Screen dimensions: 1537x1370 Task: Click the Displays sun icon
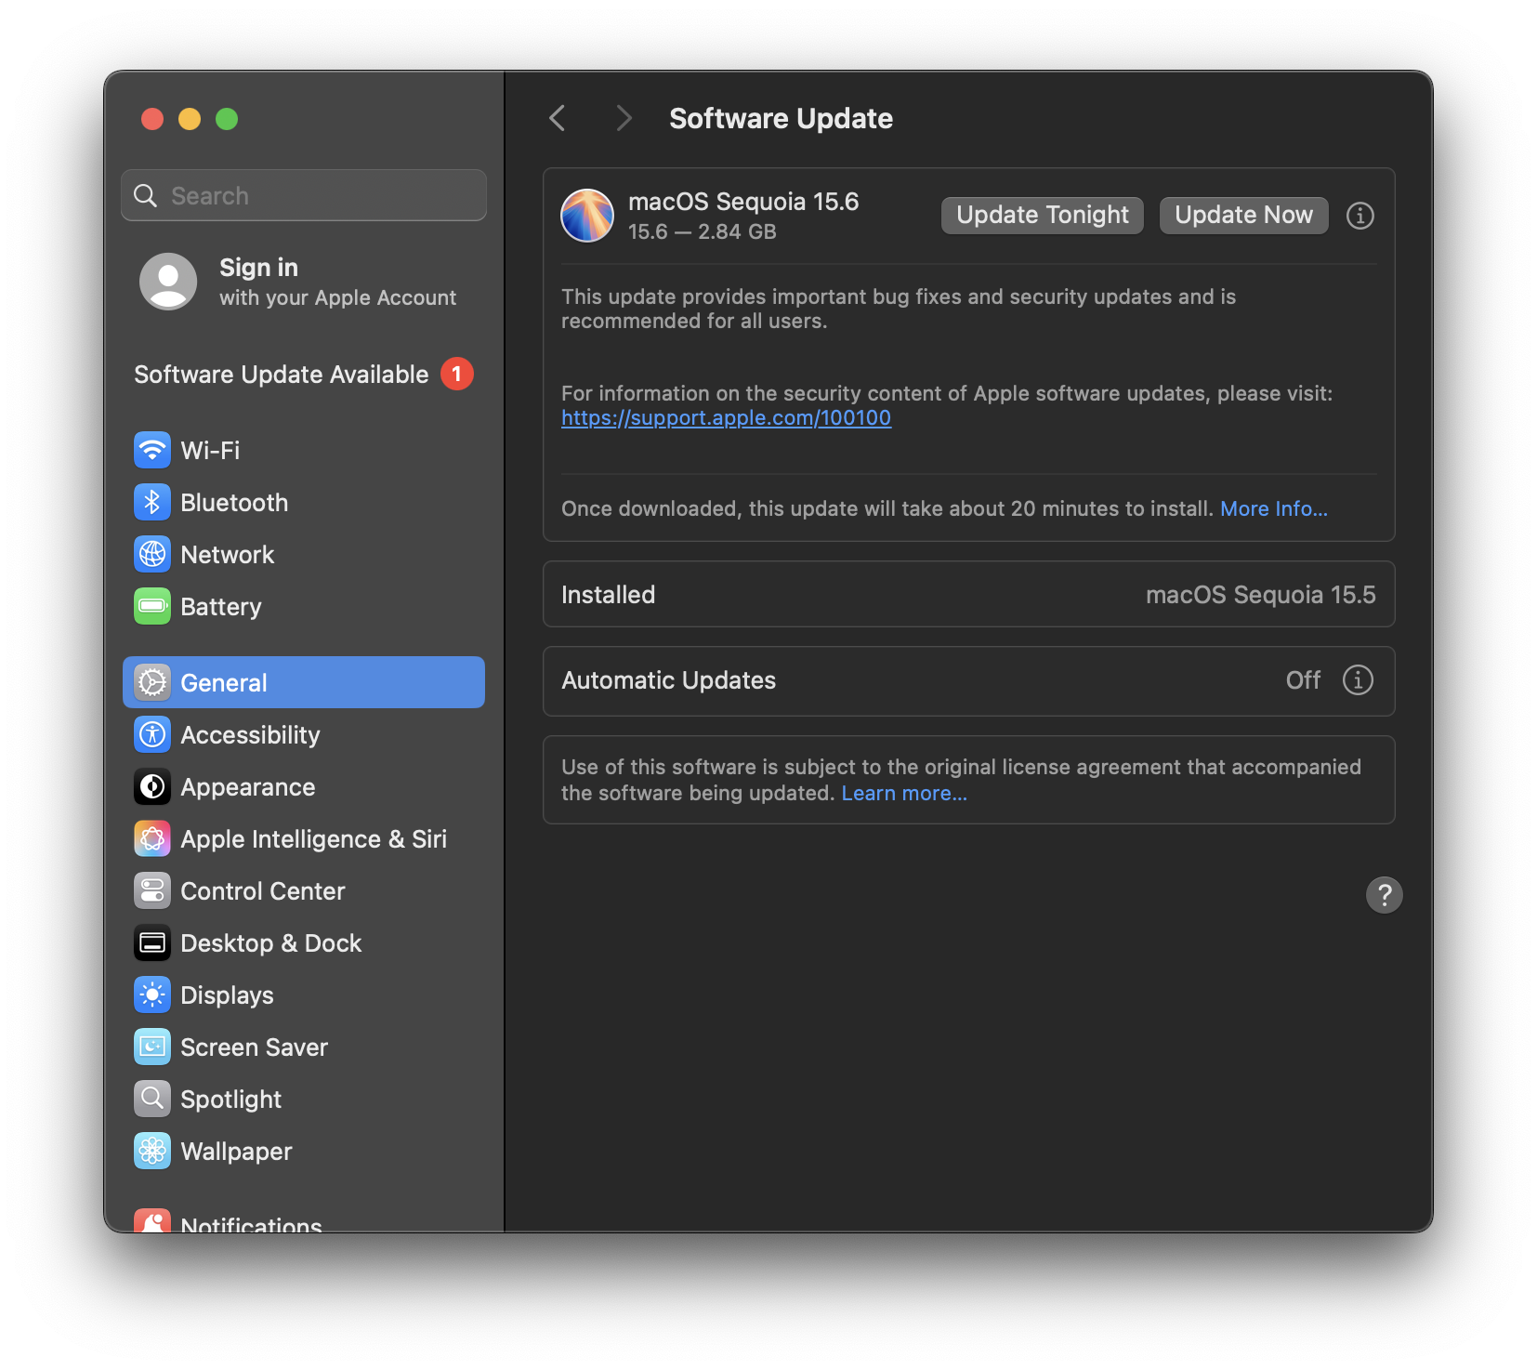[152, 995]
